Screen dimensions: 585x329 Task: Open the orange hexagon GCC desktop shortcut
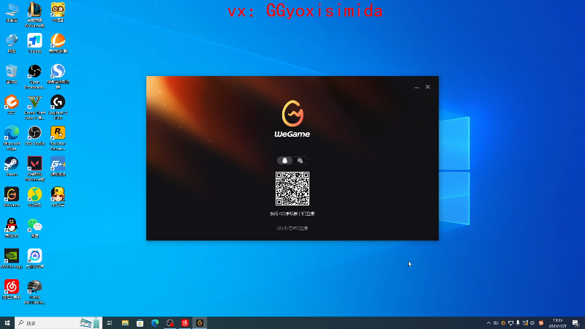[12, 105]
